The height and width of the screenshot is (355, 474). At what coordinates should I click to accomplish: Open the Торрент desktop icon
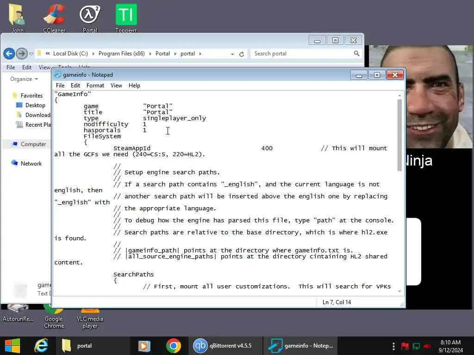click(x=126, y=18)
